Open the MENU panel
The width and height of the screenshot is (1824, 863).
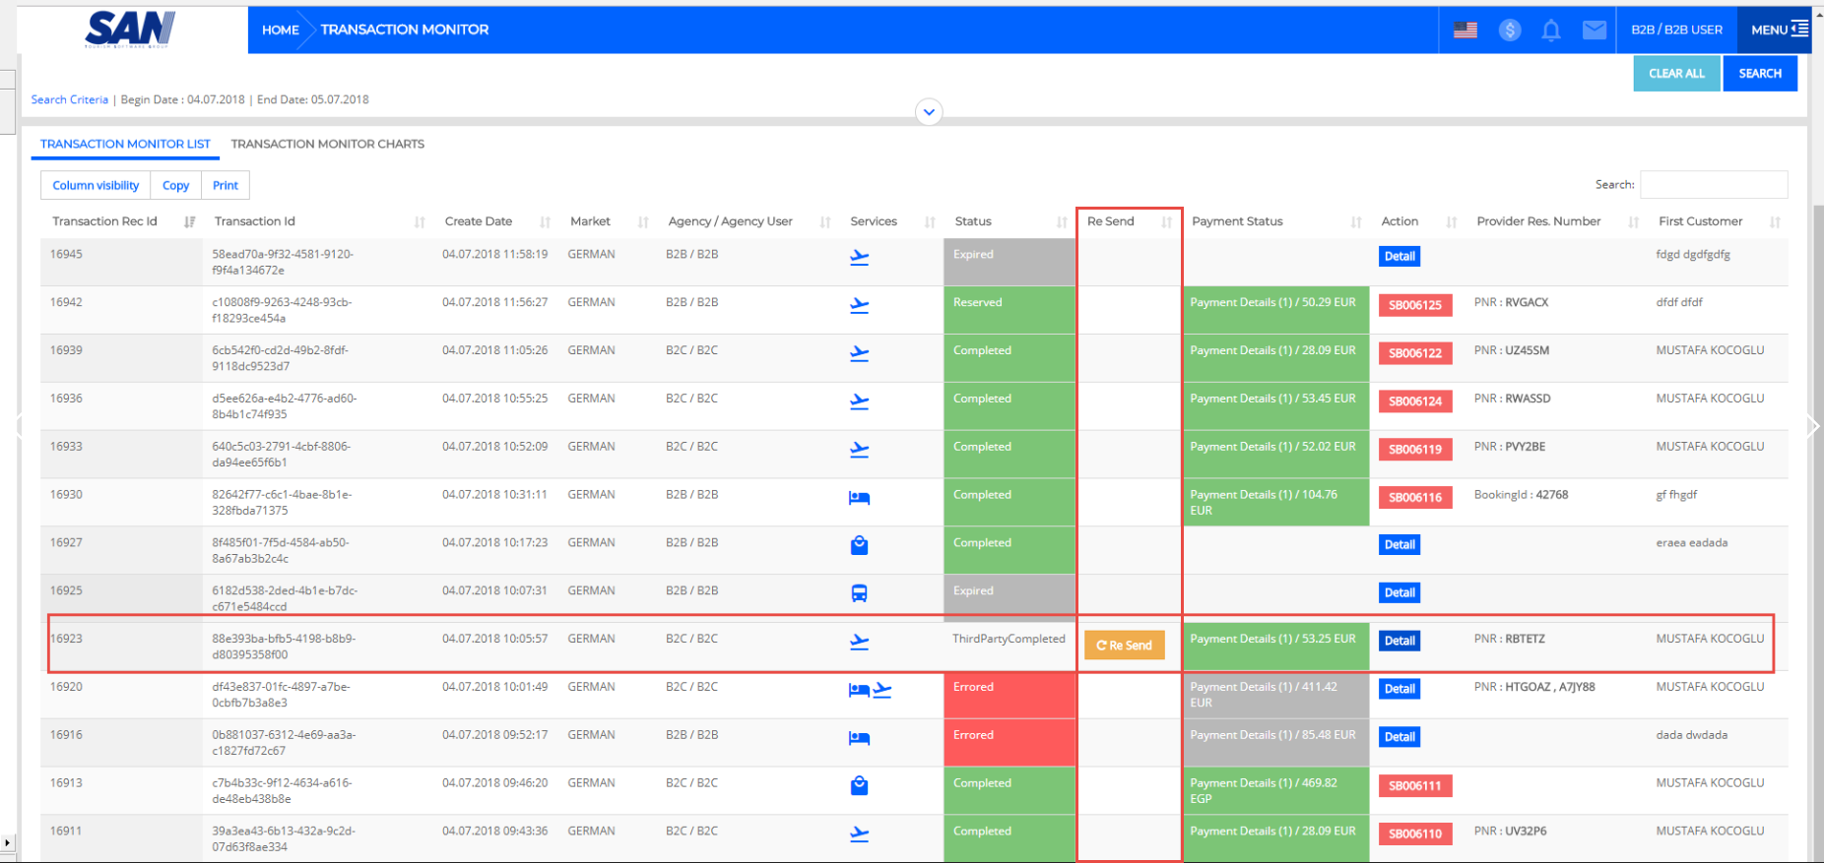click(x=1779, y=30)
